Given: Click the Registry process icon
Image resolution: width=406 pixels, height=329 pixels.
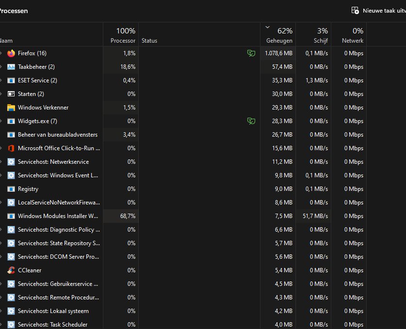Looking at the screenshot, I should coord(11,189).
